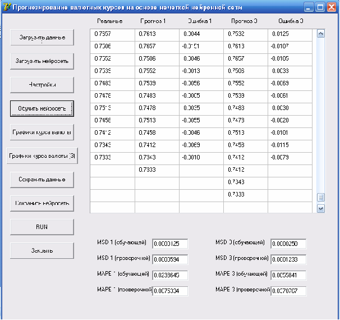Click the Ошибка 1 column header label
The width and height of the screenshot is (340, 320).
(200, 21)
